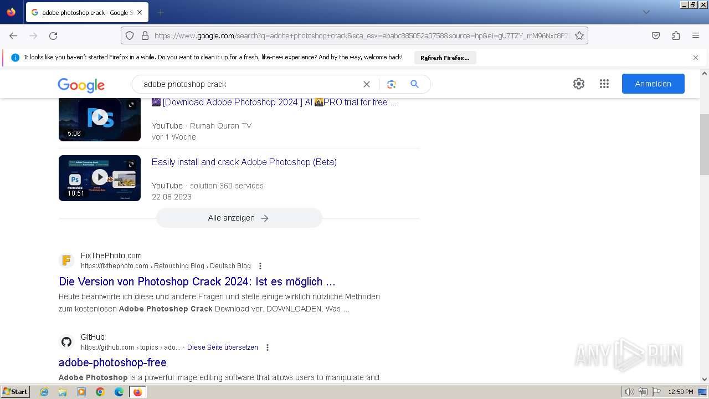
Task: Open FixThePhoto result options three-dot menu
Action: pyautogui.click(x=260, y=266)
